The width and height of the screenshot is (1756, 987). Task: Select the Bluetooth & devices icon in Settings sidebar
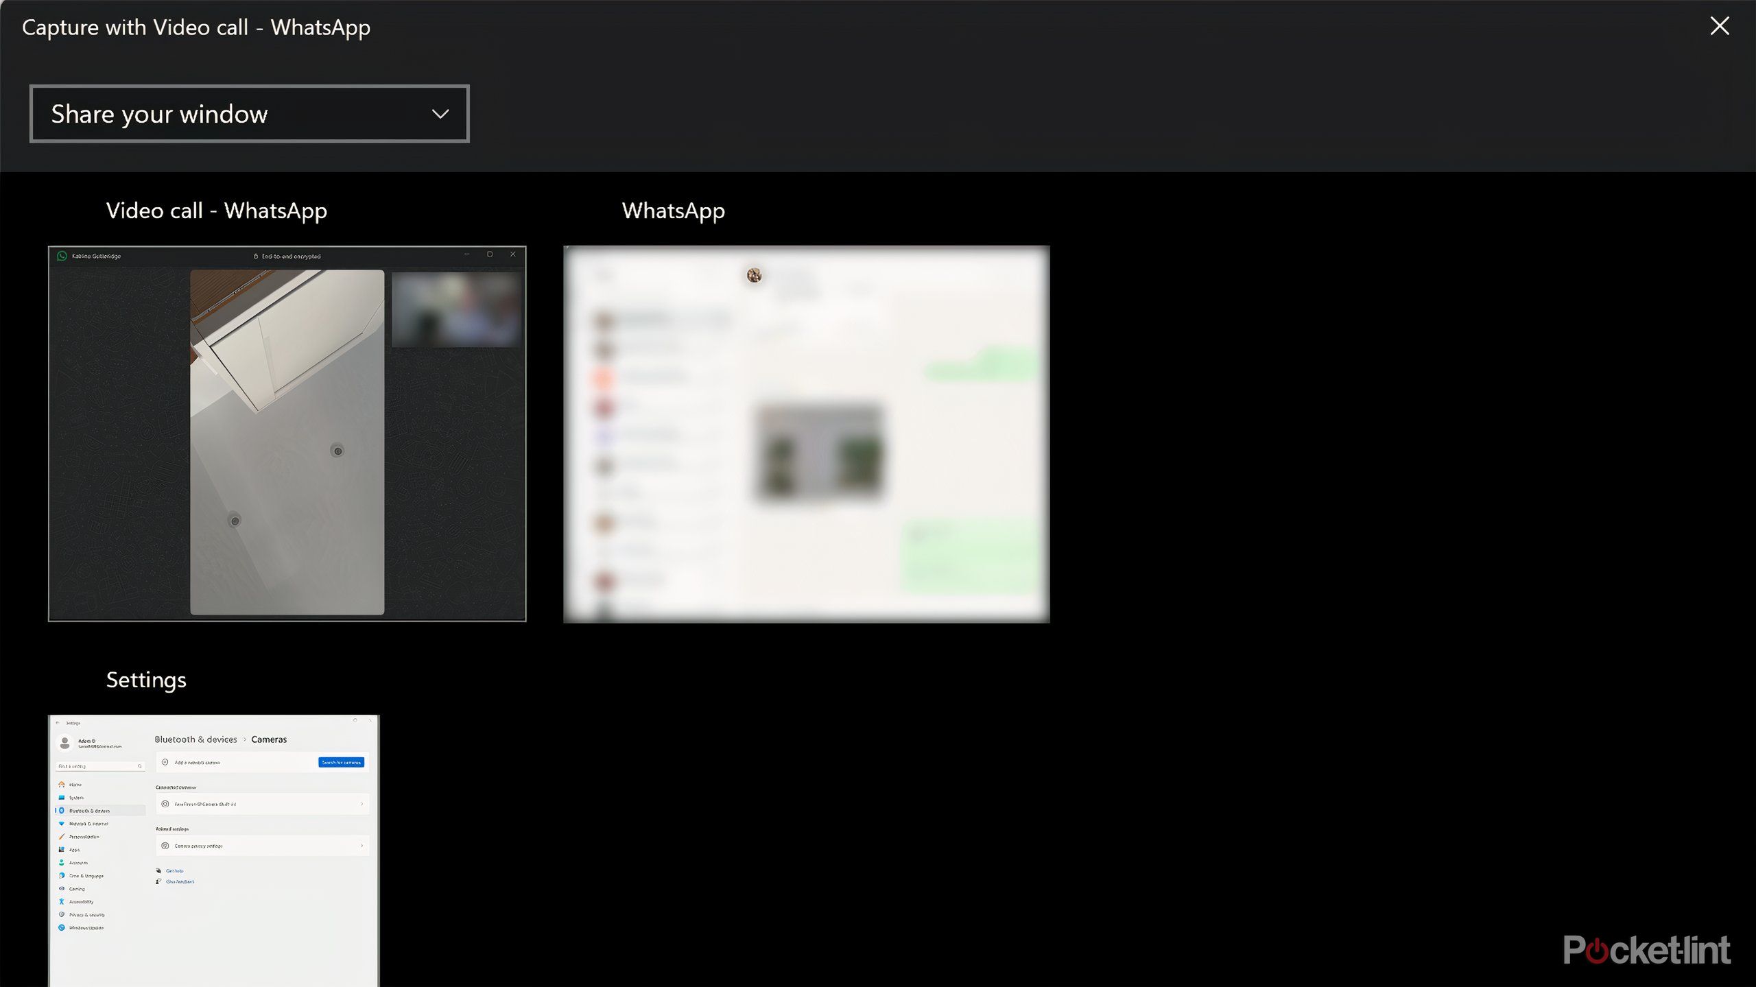point(62,811)
